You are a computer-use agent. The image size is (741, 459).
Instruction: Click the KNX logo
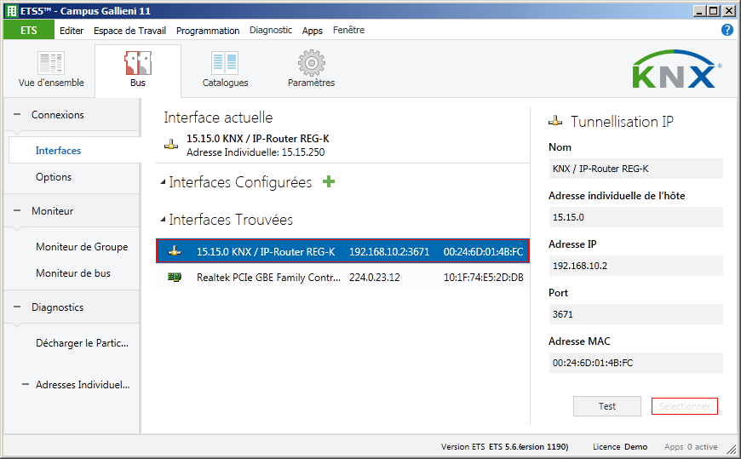pos(677,69)
